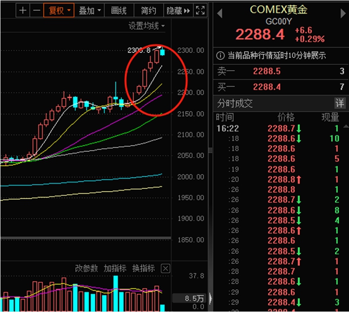
Task: Open the 复权 dropdown
Action: (59, 10)
